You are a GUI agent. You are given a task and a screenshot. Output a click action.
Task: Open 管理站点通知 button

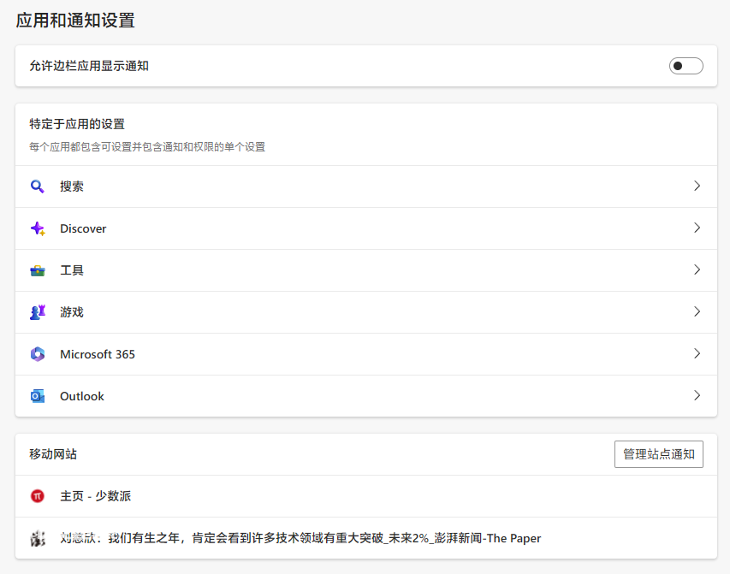click(659, 454)
